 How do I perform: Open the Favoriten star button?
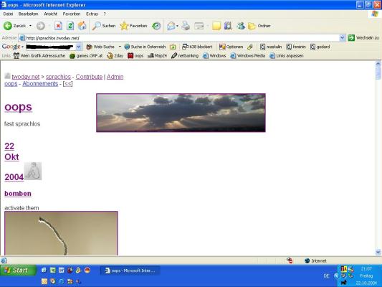click(x=133, y=26)
